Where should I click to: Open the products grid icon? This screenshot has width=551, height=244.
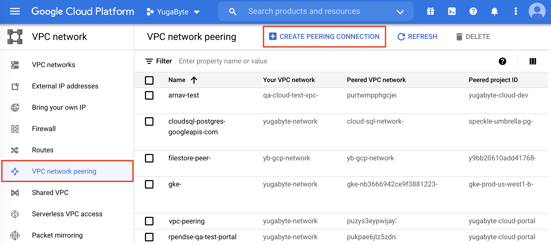(430, 11)
